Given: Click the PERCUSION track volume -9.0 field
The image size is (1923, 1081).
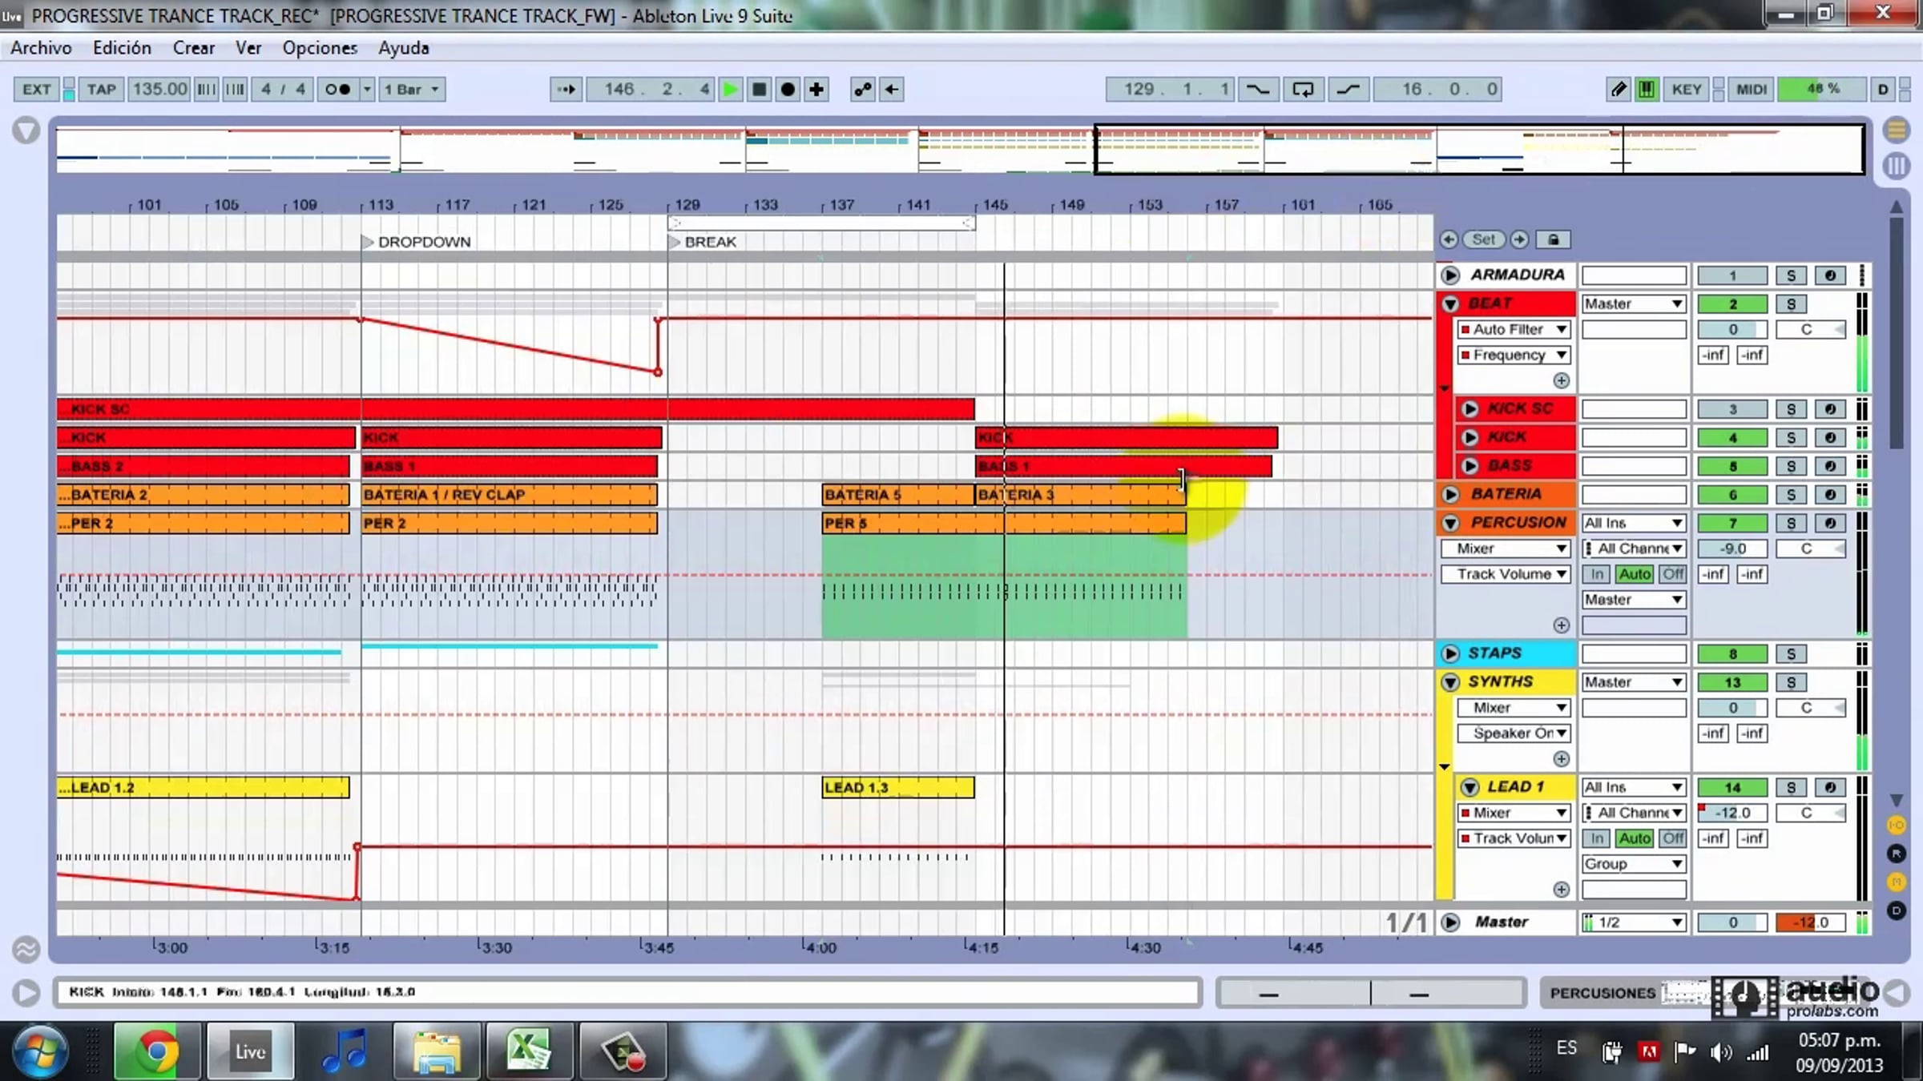Looking at the screenshot, I should point(1732,549).
